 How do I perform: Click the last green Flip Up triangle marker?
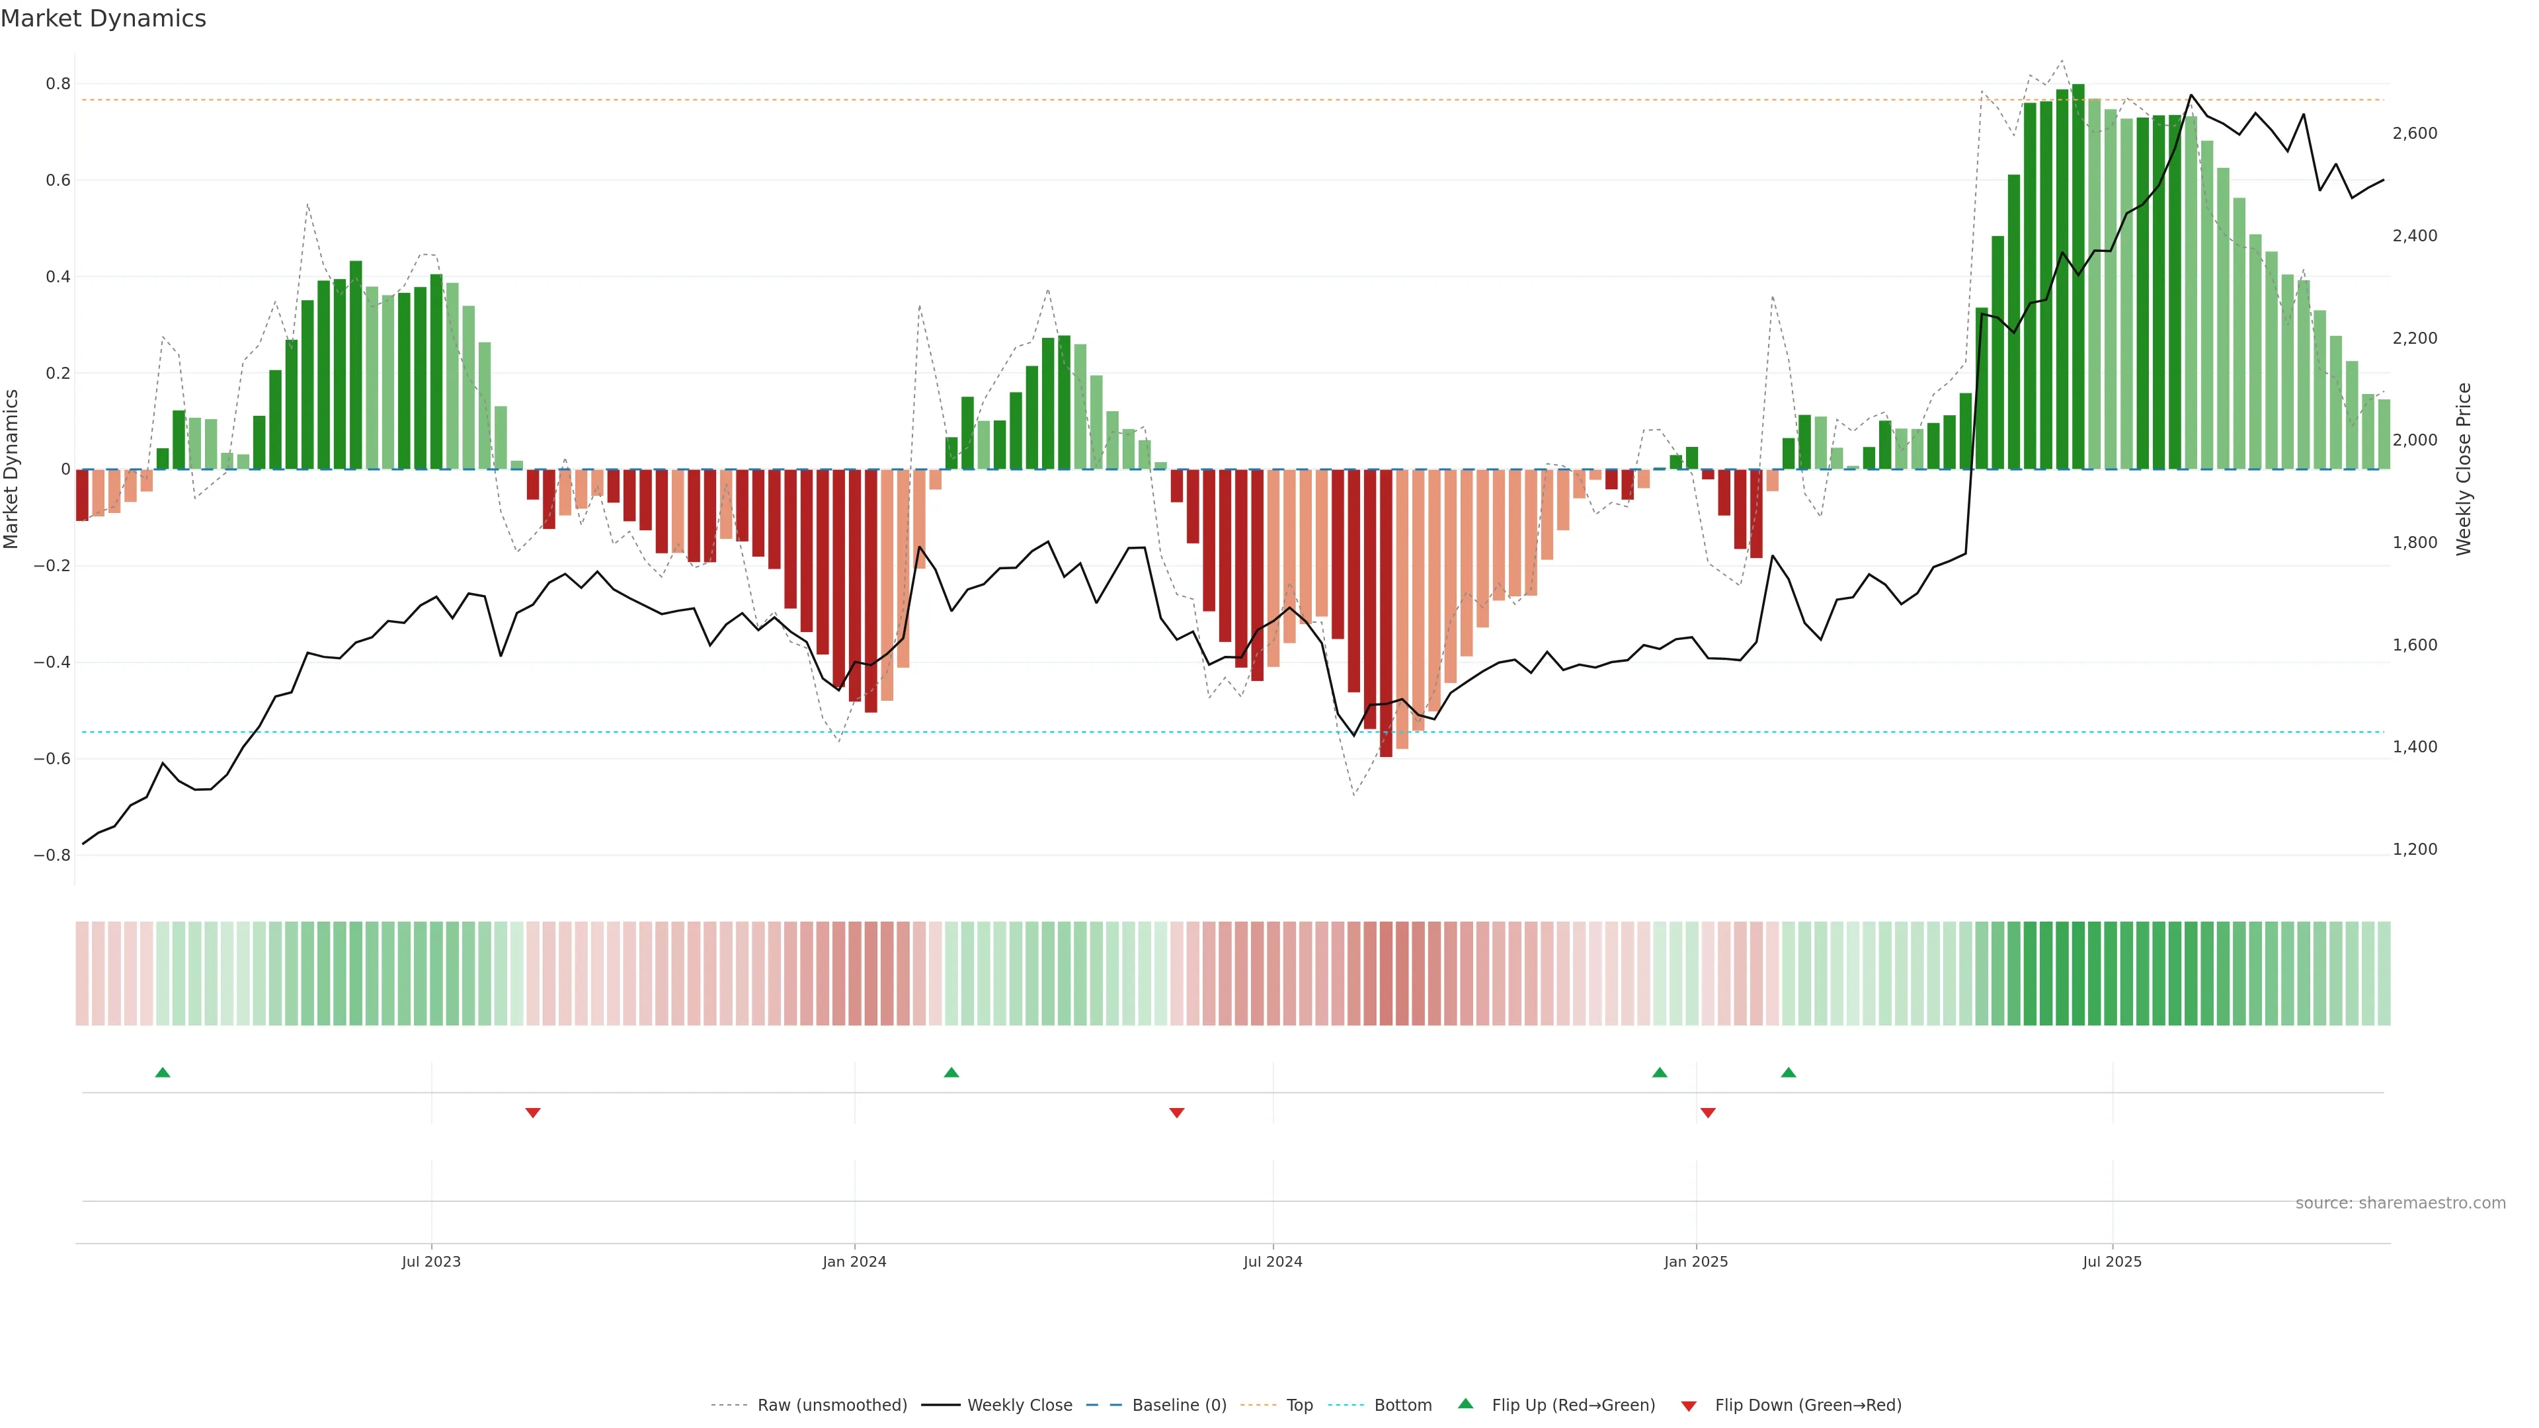coord(1789,1072)
